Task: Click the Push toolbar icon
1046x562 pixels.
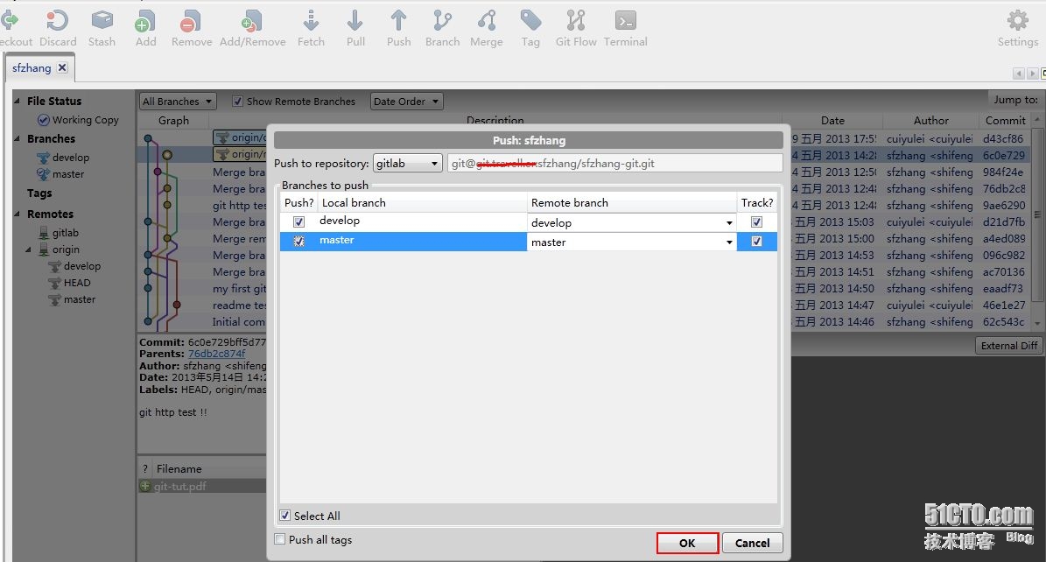Action: (398, 27)
